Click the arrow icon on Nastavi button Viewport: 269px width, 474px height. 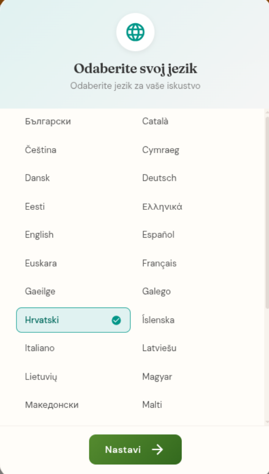157,449
